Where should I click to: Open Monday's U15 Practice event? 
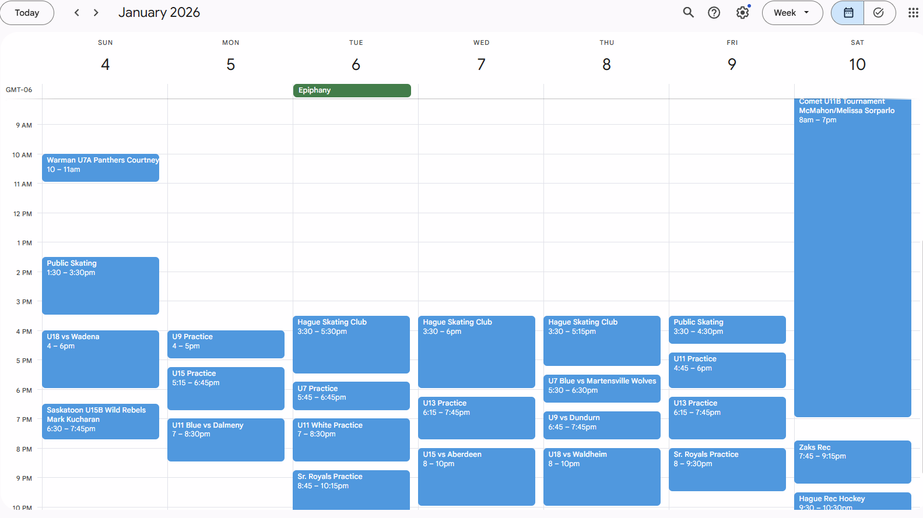226,388
